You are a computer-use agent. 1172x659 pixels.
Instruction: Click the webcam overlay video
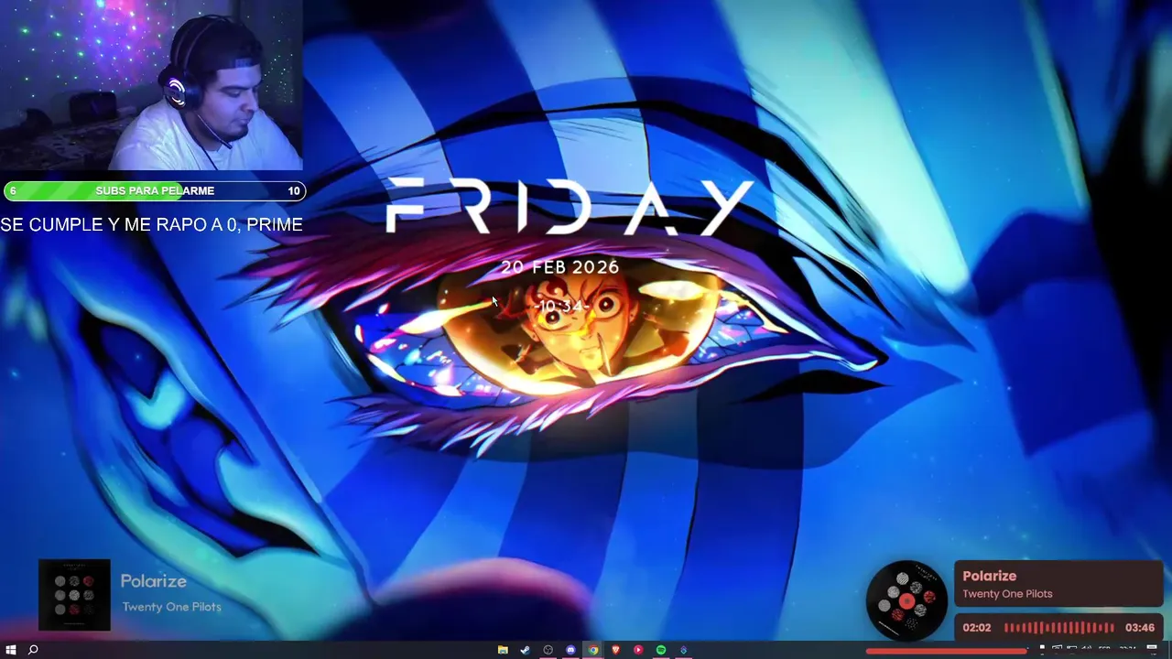point(151,85)
